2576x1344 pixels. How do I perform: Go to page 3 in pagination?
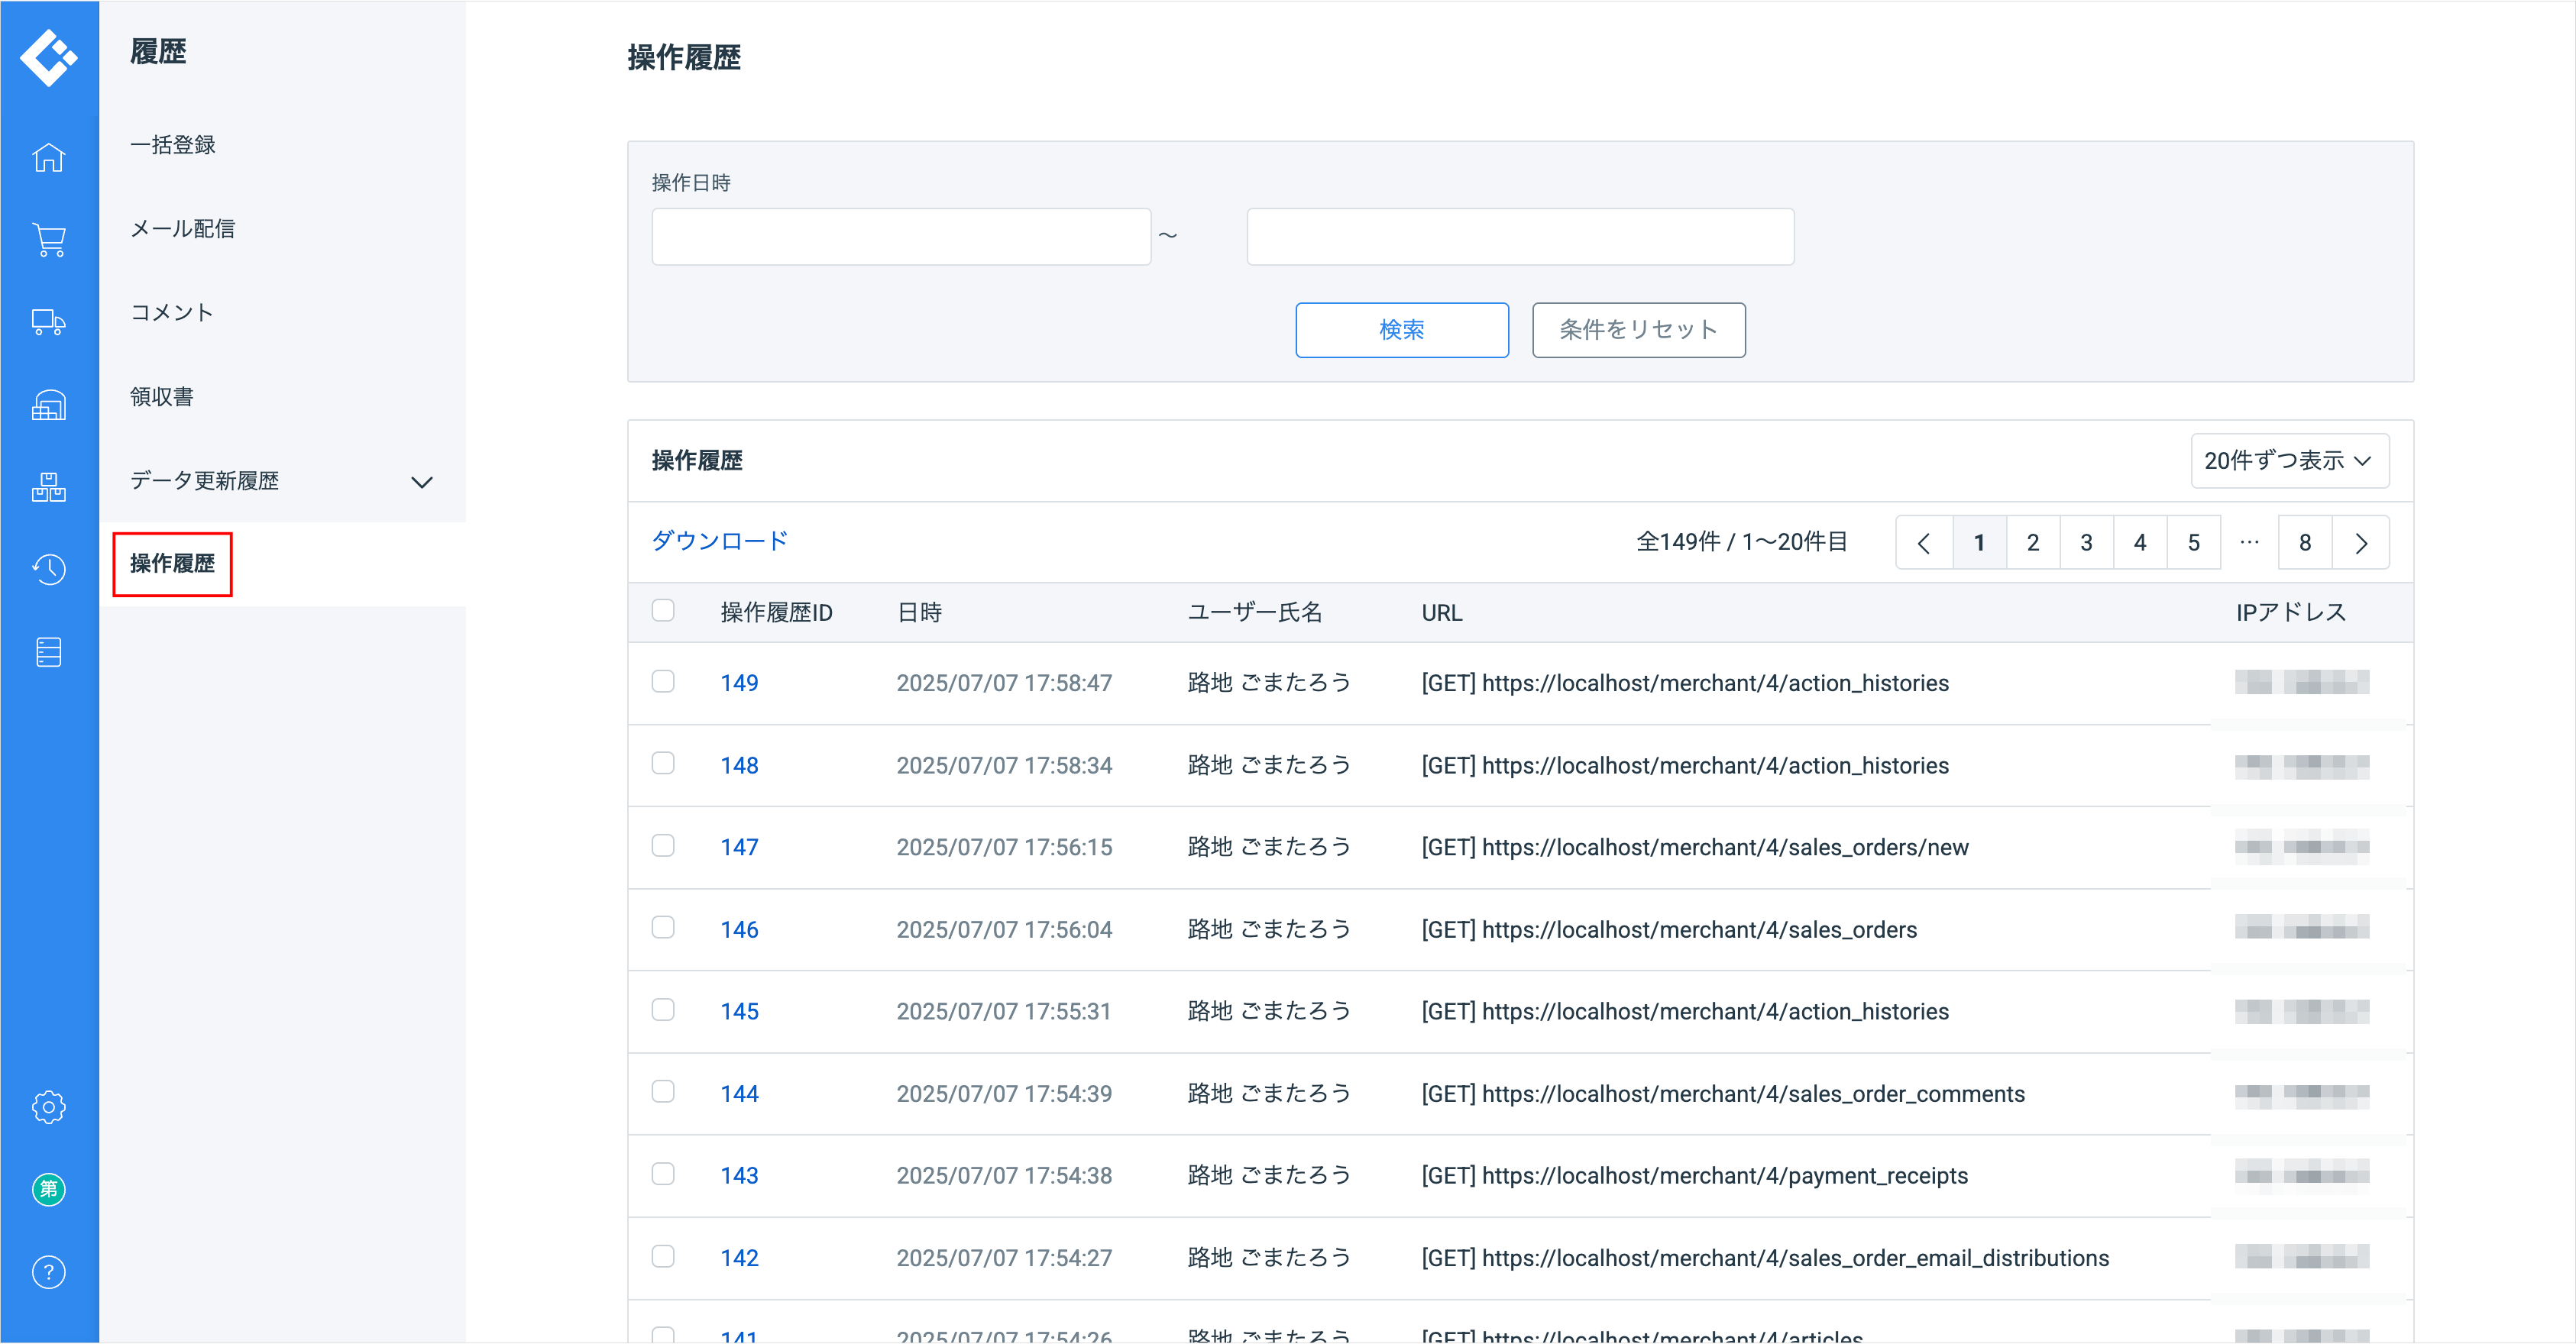coord(2087,543)
